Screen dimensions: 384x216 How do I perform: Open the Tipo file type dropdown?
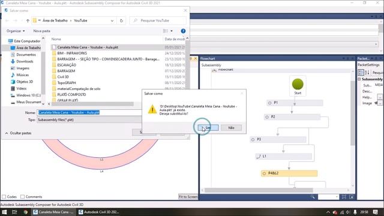click(x=89, y=120)
